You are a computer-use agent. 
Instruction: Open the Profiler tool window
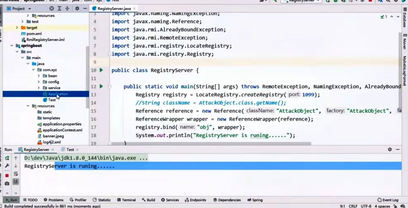[78, 200]
